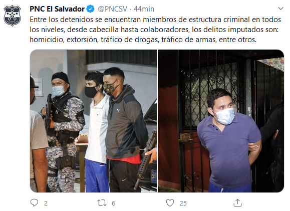Retweet using the arrows icon
This screenshot has height=211, width=290.
102,203
